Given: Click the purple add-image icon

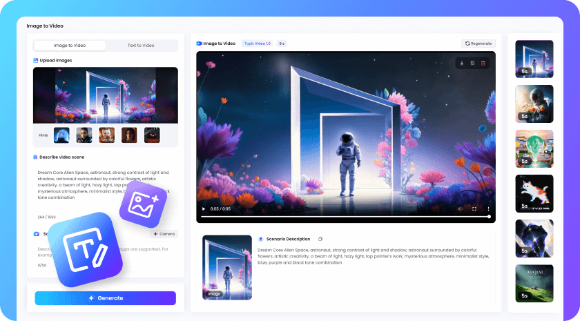Looking at the screenshot, I should click(143, 205).
